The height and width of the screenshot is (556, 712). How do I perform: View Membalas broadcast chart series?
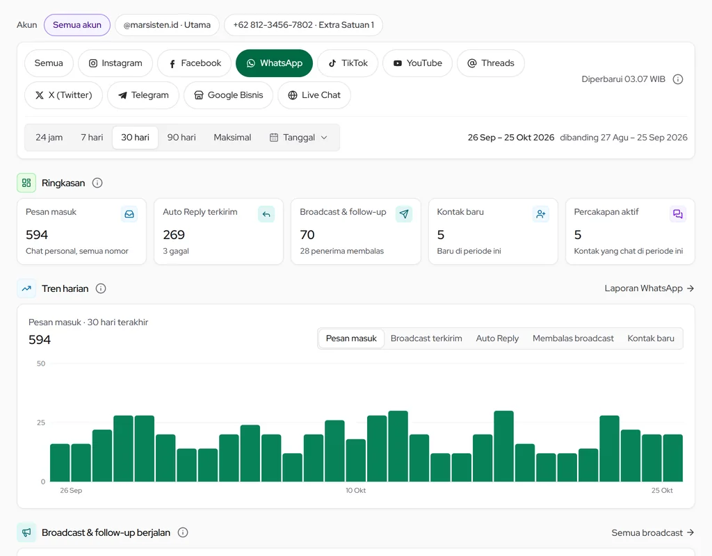(x=573, y=338)
